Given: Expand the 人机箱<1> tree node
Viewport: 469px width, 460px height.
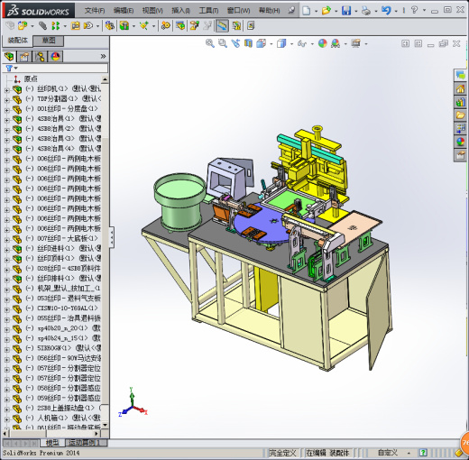Looking at the screenshot, I should [6, 419].
